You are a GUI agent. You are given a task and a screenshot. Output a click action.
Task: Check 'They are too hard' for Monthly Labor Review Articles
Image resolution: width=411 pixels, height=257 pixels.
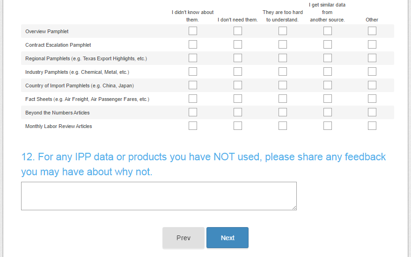pyautogui.click(x=283, y=126)
